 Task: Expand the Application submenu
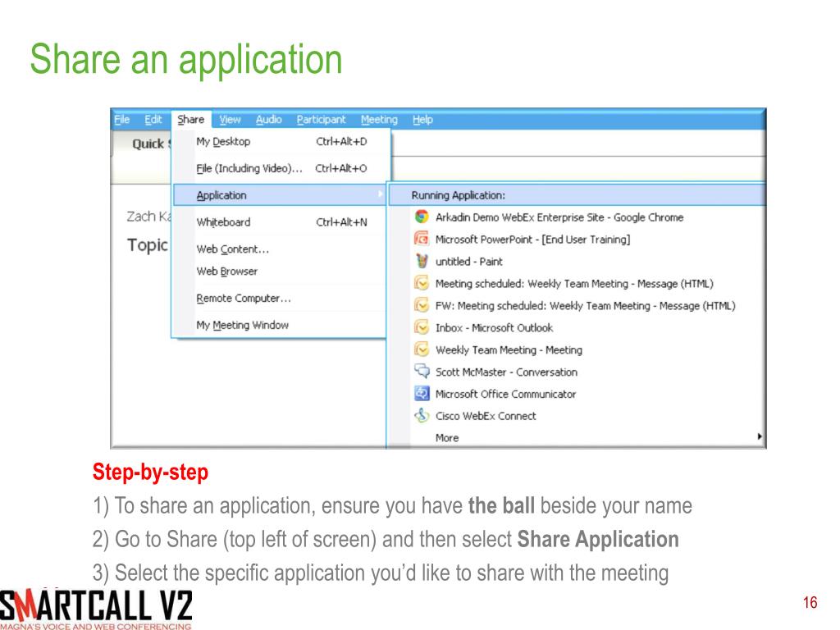(x=281, y=195)
